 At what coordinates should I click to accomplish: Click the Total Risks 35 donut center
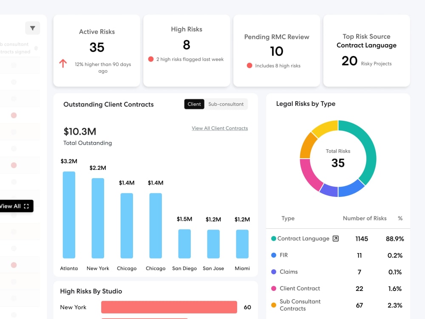(338, 158)
